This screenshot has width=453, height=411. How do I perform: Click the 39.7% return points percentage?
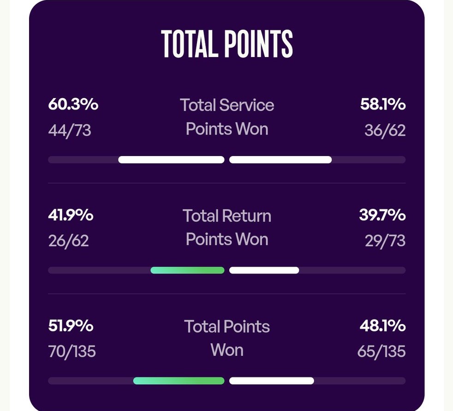382,215
